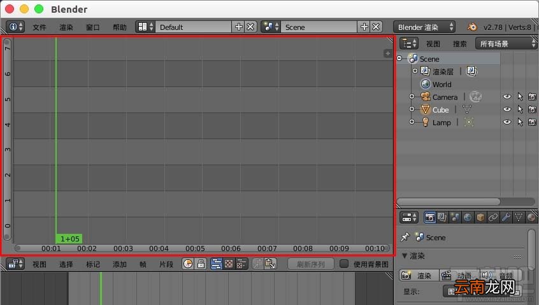Viewport: 539px width, 305px height.
Task: Open Properties editor type selector
Action: click(409, 217)
